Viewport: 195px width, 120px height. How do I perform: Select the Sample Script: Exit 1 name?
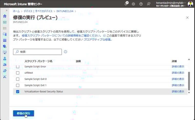pos(35,85)
